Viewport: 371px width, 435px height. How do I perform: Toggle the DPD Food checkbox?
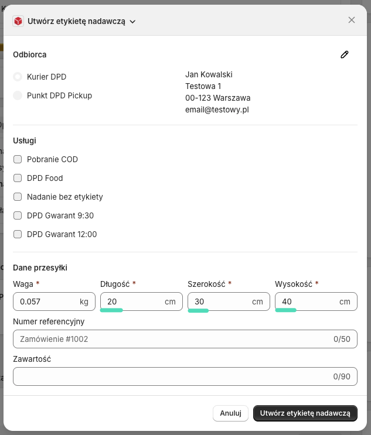18,178
